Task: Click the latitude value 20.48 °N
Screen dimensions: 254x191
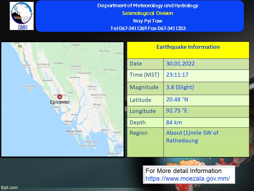Action: (177, 99)
